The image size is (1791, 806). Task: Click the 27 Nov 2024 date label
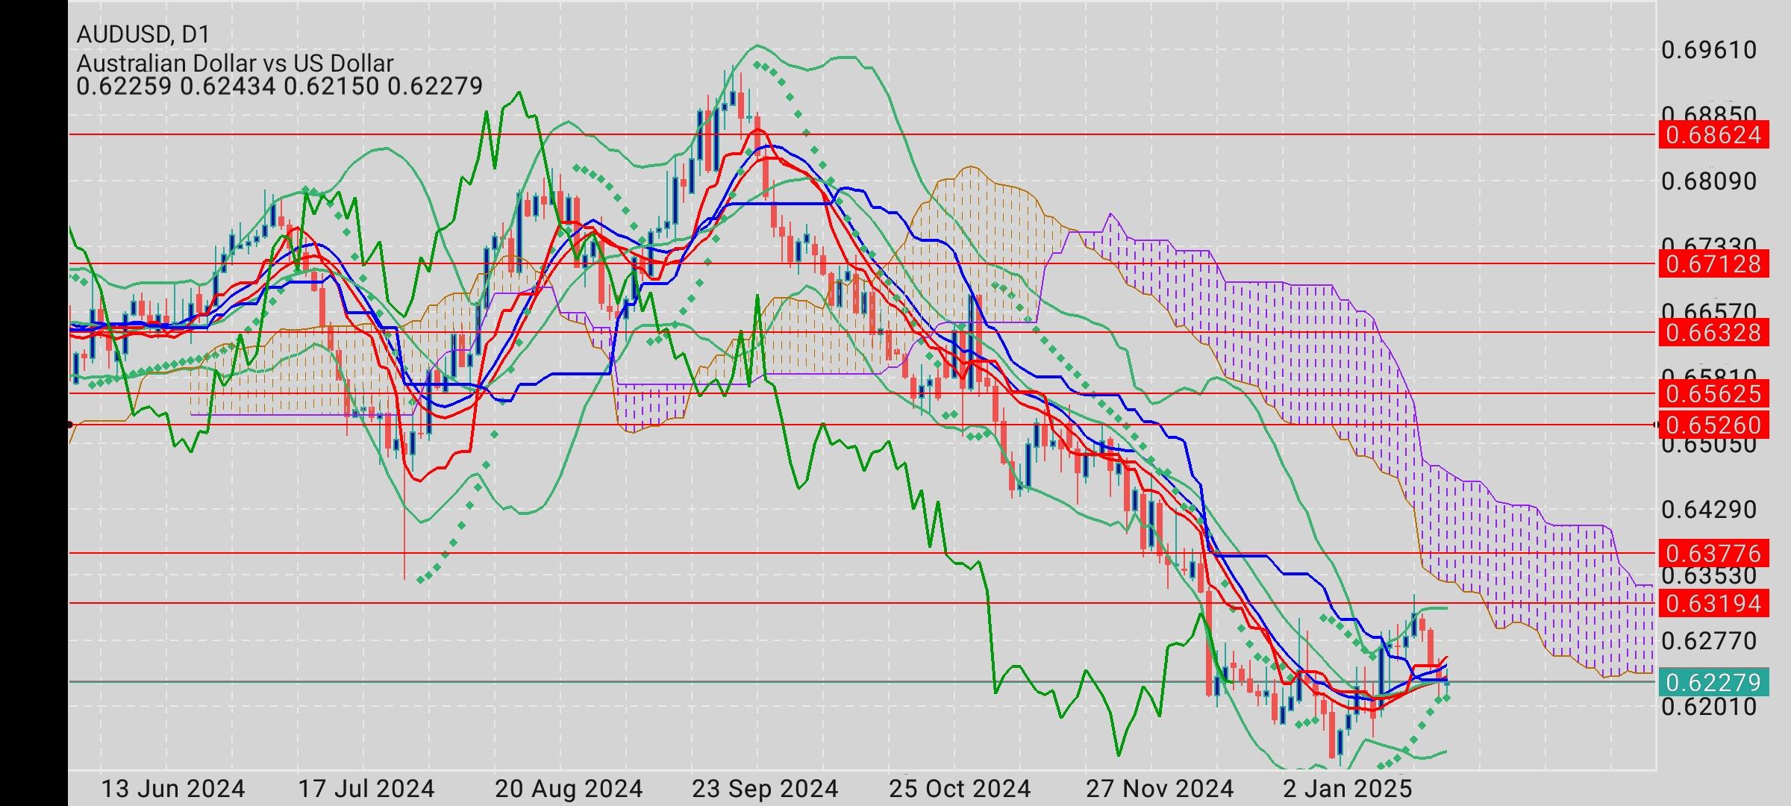1159,788
